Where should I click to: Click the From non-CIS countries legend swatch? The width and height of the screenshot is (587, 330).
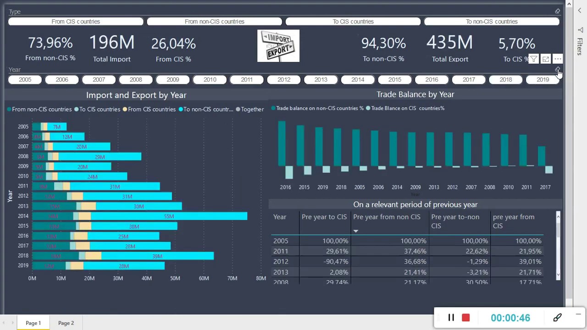(9, 110)
